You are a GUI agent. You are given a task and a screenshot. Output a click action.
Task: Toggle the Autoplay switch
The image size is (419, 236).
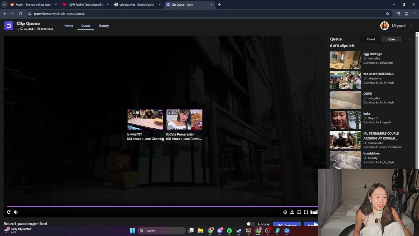(x=251, y=224)
